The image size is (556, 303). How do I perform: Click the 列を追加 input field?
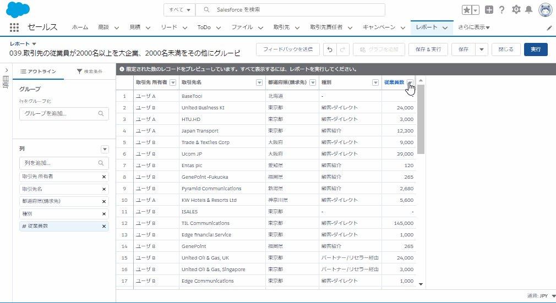(64, 163)
